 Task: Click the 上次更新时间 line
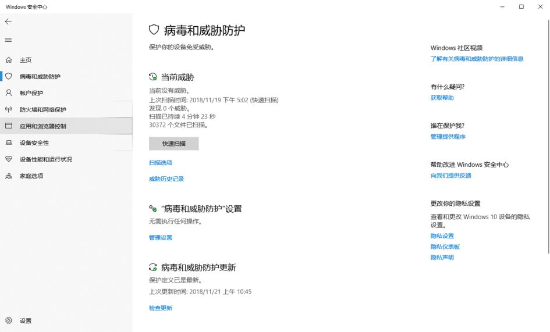pos(200,292)
